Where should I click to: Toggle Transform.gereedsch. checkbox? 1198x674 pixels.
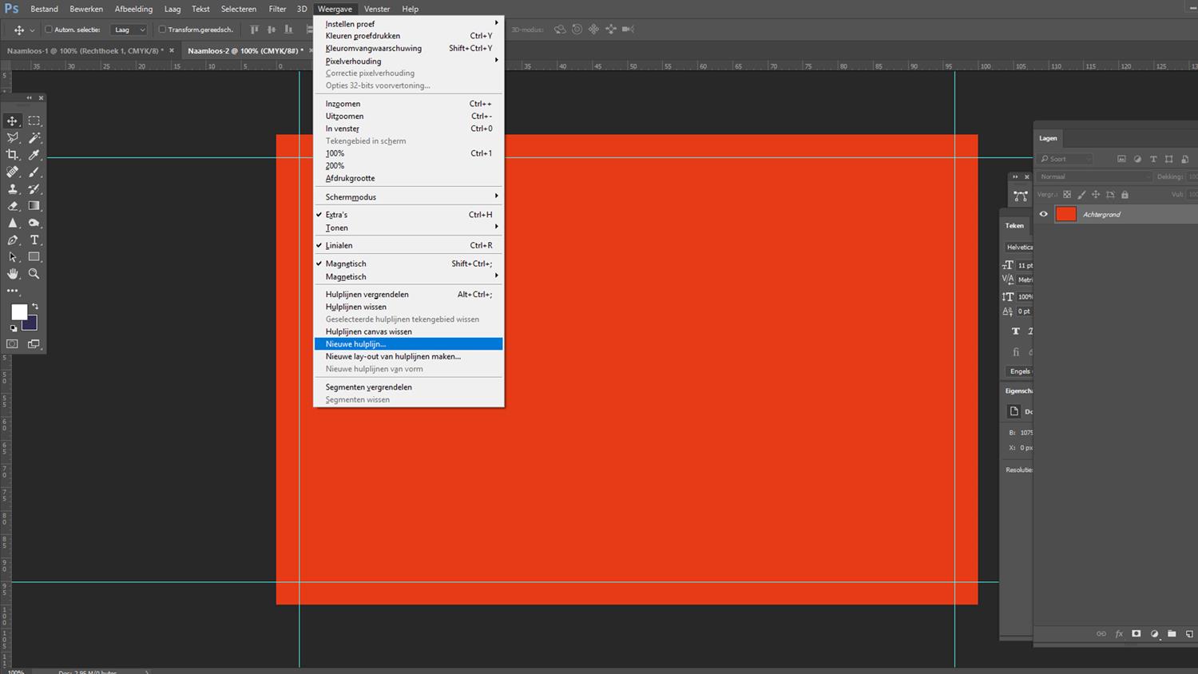[162, 30]
